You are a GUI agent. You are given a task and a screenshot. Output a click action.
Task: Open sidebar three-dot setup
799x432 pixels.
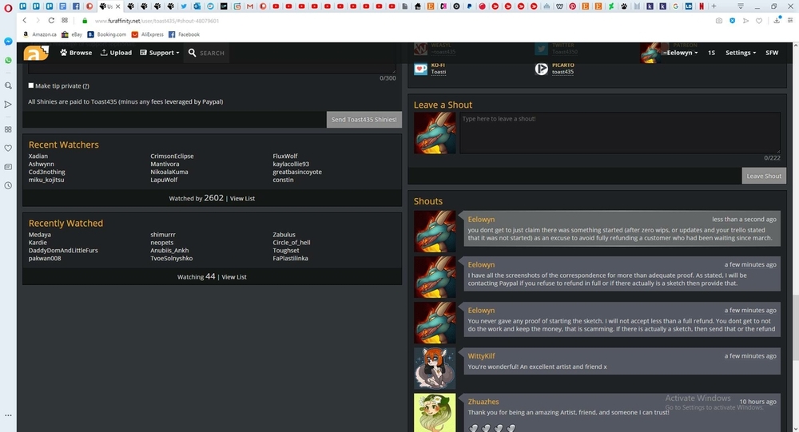8,415
